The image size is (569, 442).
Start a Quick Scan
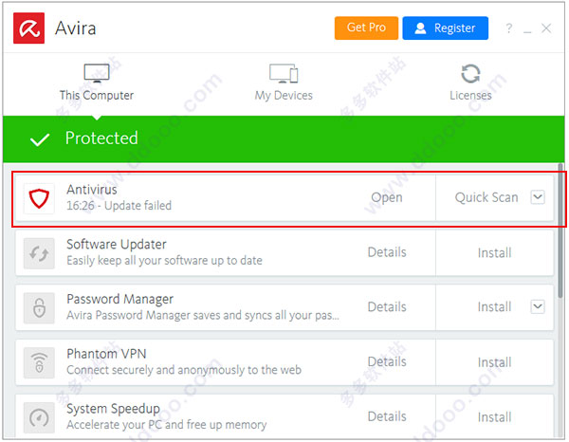click(486, 198)
